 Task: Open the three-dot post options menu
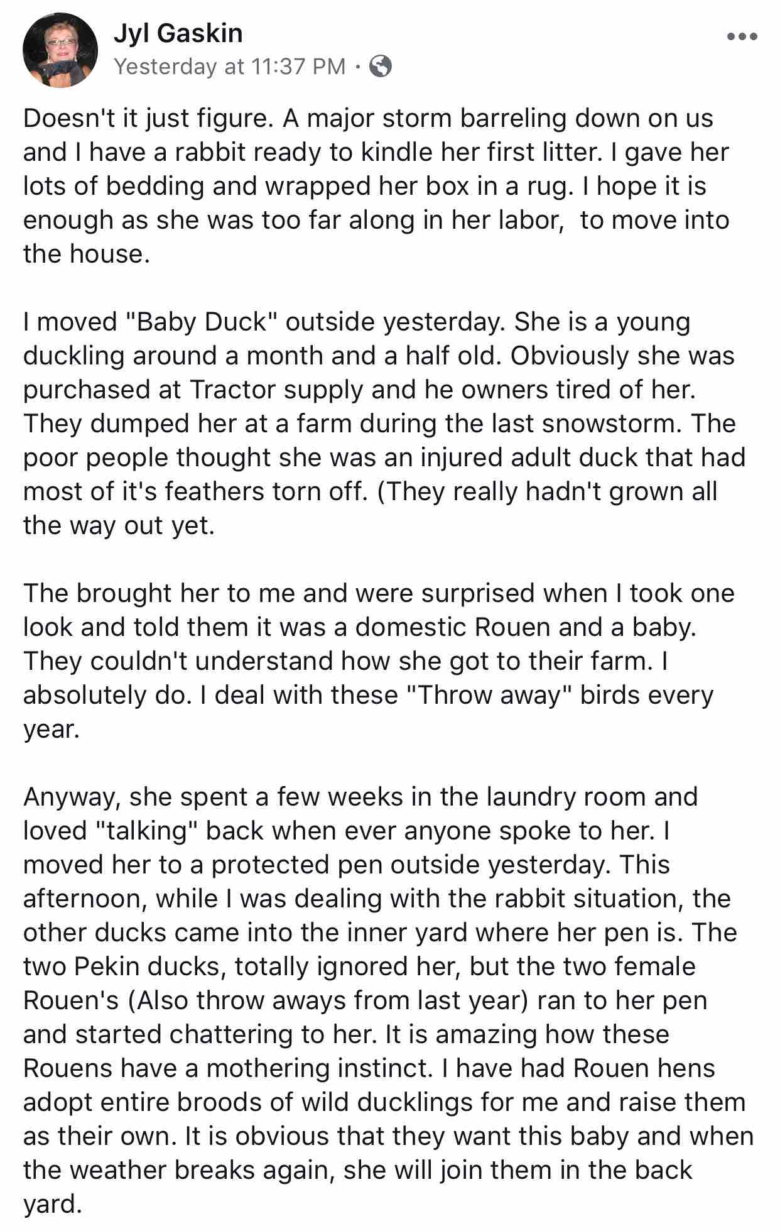pos(742,36)
